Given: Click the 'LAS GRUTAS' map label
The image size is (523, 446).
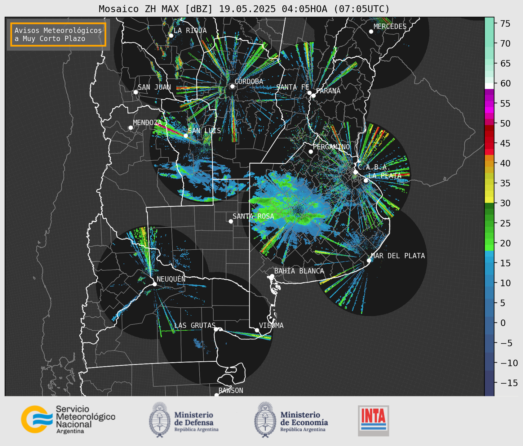Looking at the screenshot, I should tap(195, 325).
